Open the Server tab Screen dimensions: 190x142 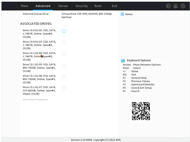(63, 6)
